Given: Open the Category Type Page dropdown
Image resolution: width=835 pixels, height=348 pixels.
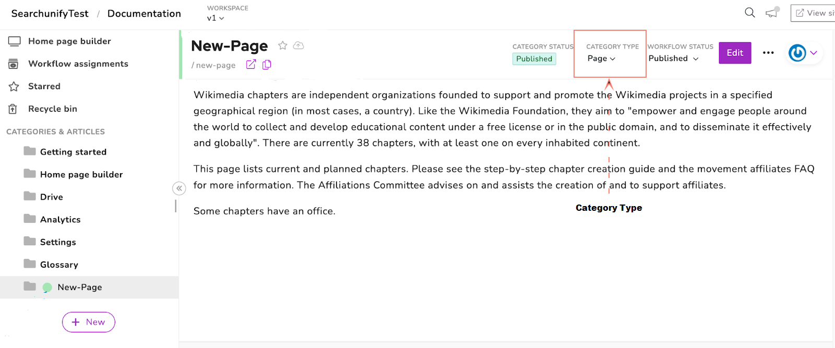Looking at the screenshot, I should [602, 58].
